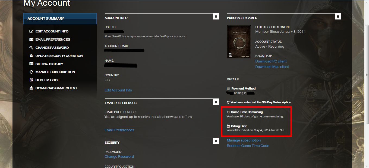This screenshot has height=168, width=369.
Task: Click the Edit Account Info pencil icon
Action: [x=31, y=31]
